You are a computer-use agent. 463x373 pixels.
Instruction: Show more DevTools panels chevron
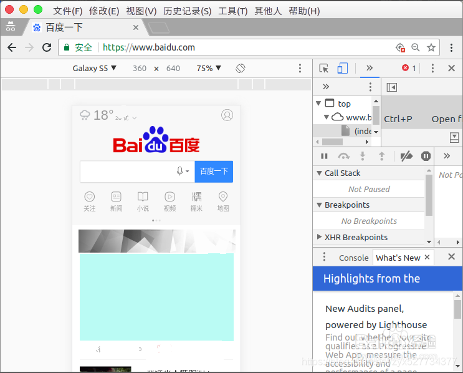click(x=370, y=68)
